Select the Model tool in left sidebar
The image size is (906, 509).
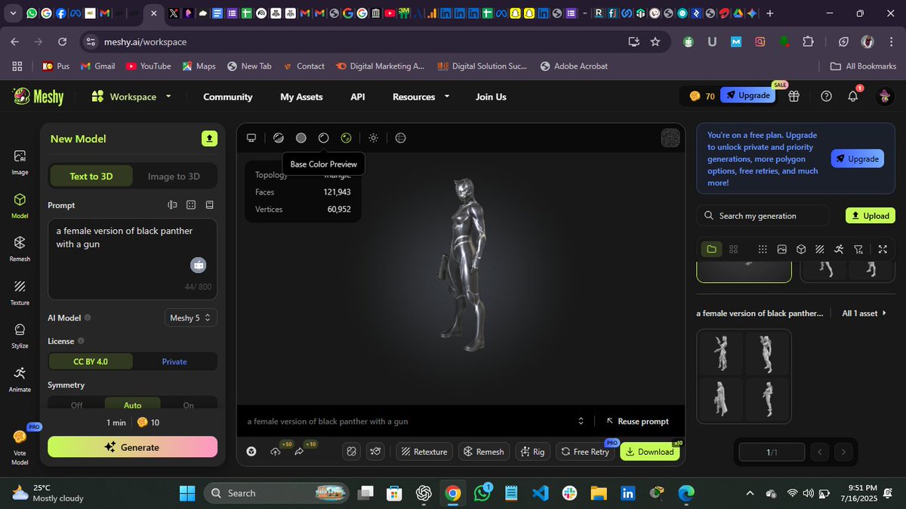[x=20, y=205]
